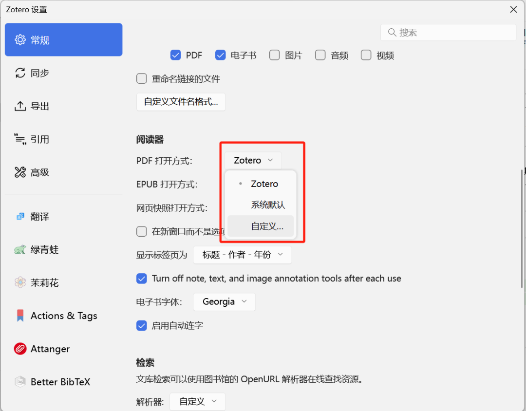Viewport: 526px width, 411px height.
Task: Select 系统默认 in the open menu
Action: pos(267,205)
